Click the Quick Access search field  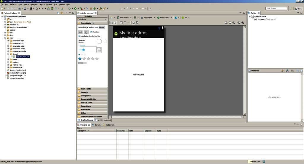click(x=276, y=9)
